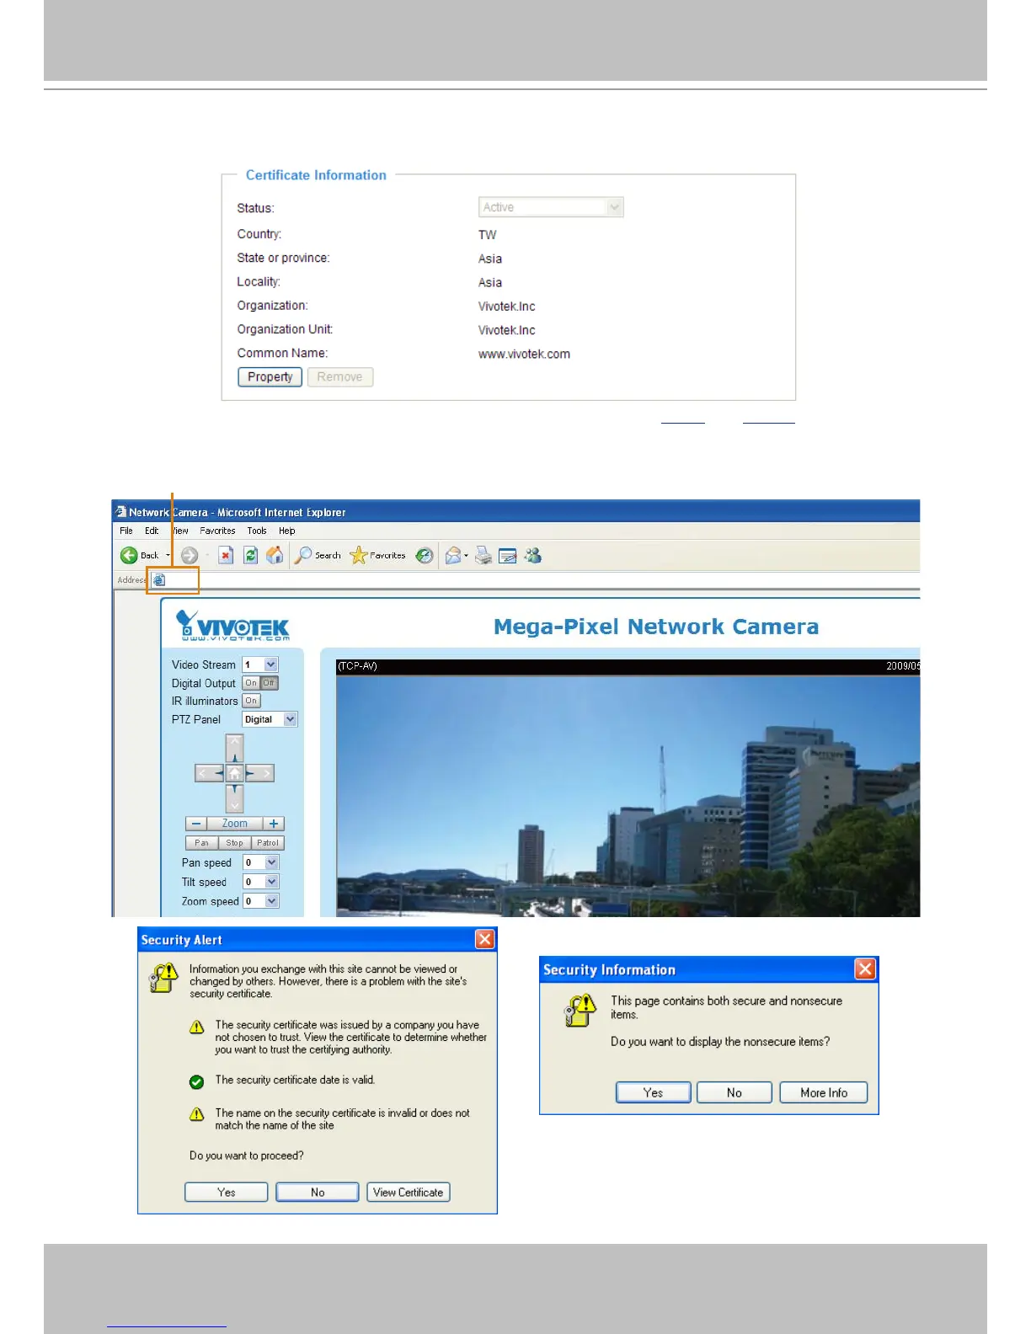1031x1334 pixels.
Task: Click the Stop loading icon
Action: (x=226, y=555)
